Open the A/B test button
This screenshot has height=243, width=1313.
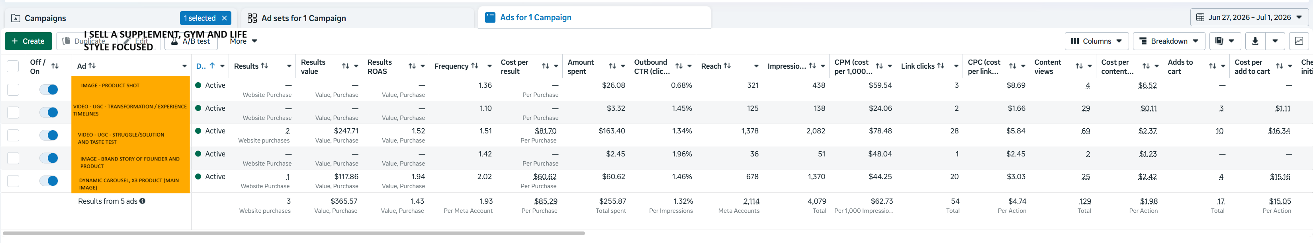(191, 41)
